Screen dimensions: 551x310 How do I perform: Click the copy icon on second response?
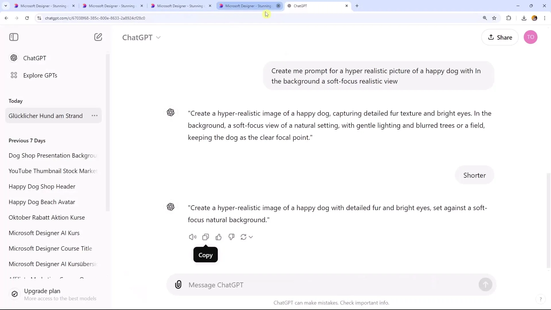(x=205, y=237)
